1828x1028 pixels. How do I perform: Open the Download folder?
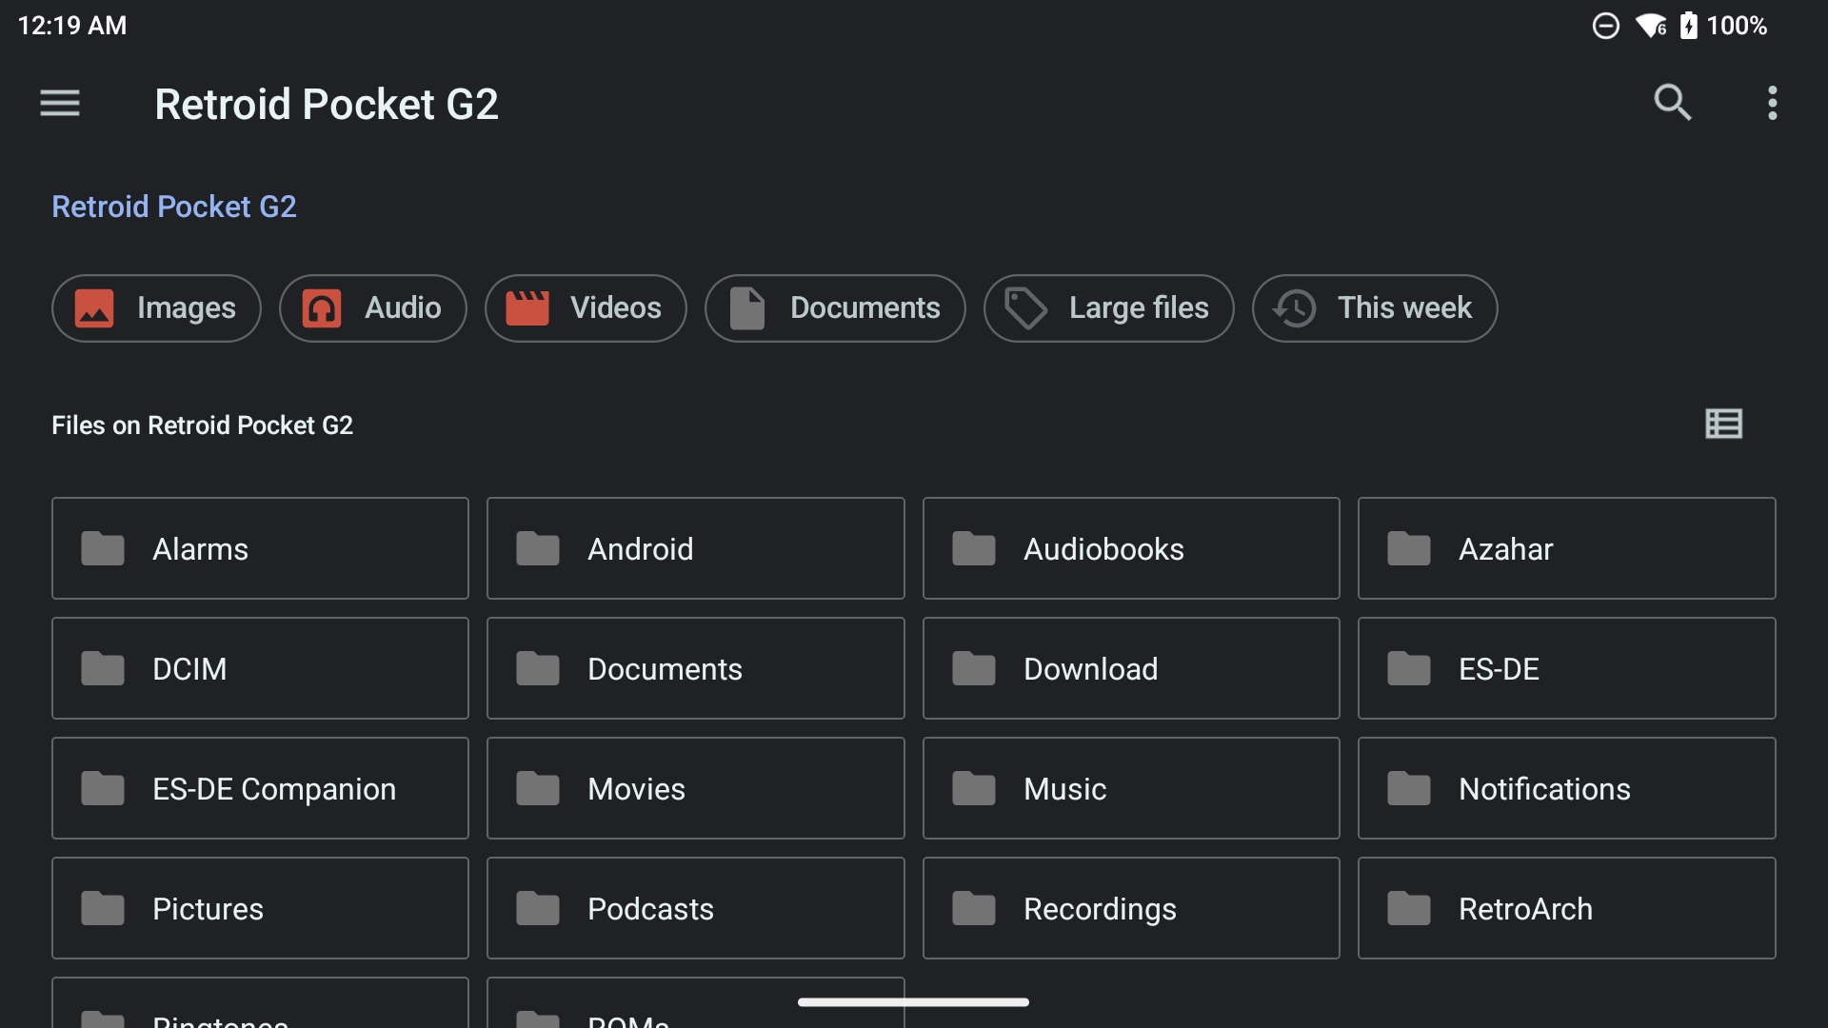point(1130,668)
